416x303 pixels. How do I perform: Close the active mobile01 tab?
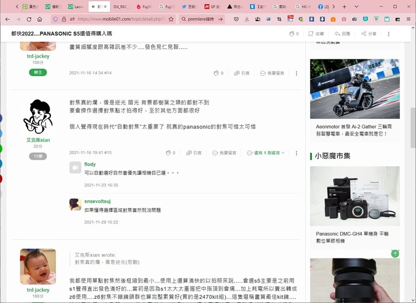click(x=105, y=6)
